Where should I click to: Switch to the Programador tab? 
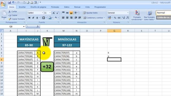(x=100, y=7)
